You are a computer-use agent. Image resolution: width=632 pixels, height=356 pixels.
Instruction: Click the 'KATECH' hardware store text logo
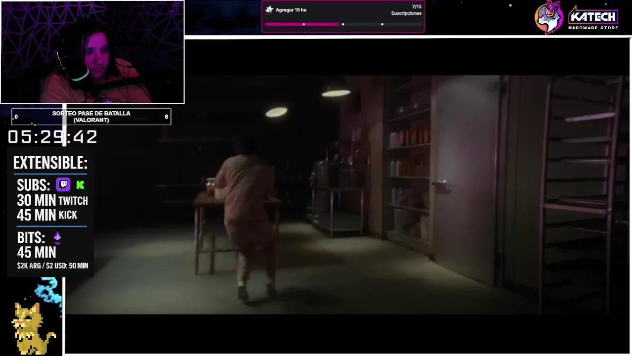[x=593, y=18]
